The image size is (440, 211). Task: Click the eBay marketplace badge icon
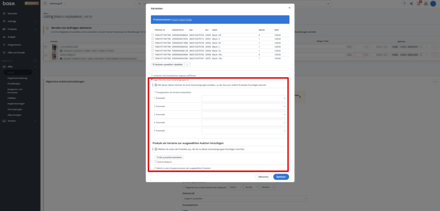(4, 67)
